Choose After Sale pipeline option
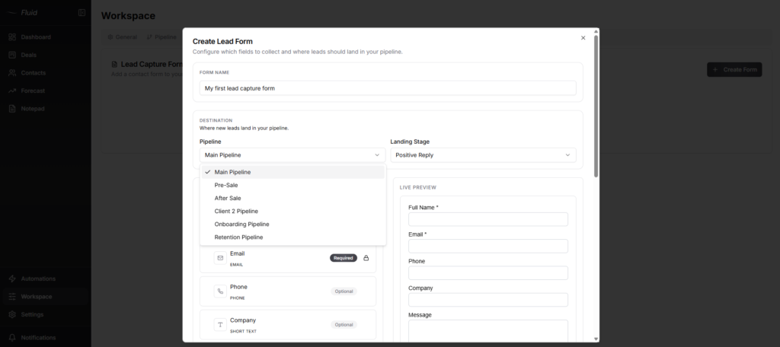The height and width of the screenshot is (347, 780). tap(292, 198)
